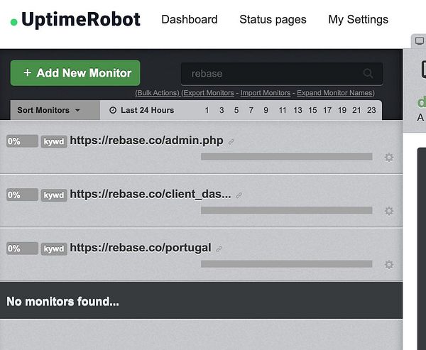
Task: Open the rebase.co/client_das... monitor
Action: pos(151,194)
